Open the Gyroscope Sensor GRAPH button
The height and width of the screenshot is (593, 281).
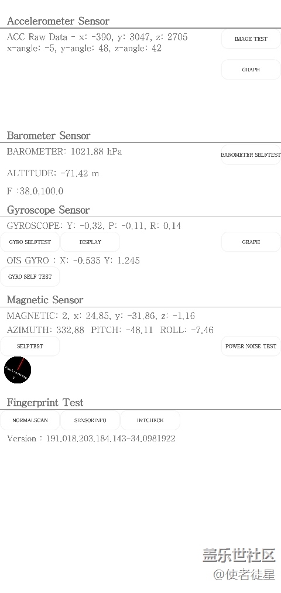pyautogui.click(x=251, y=242)
